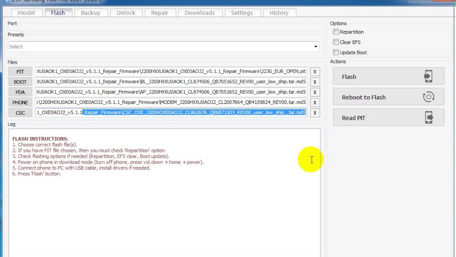Click into the PDA file path field
Image resolution: width=456 pixels, height=257 pixels.
pos(171,92)
